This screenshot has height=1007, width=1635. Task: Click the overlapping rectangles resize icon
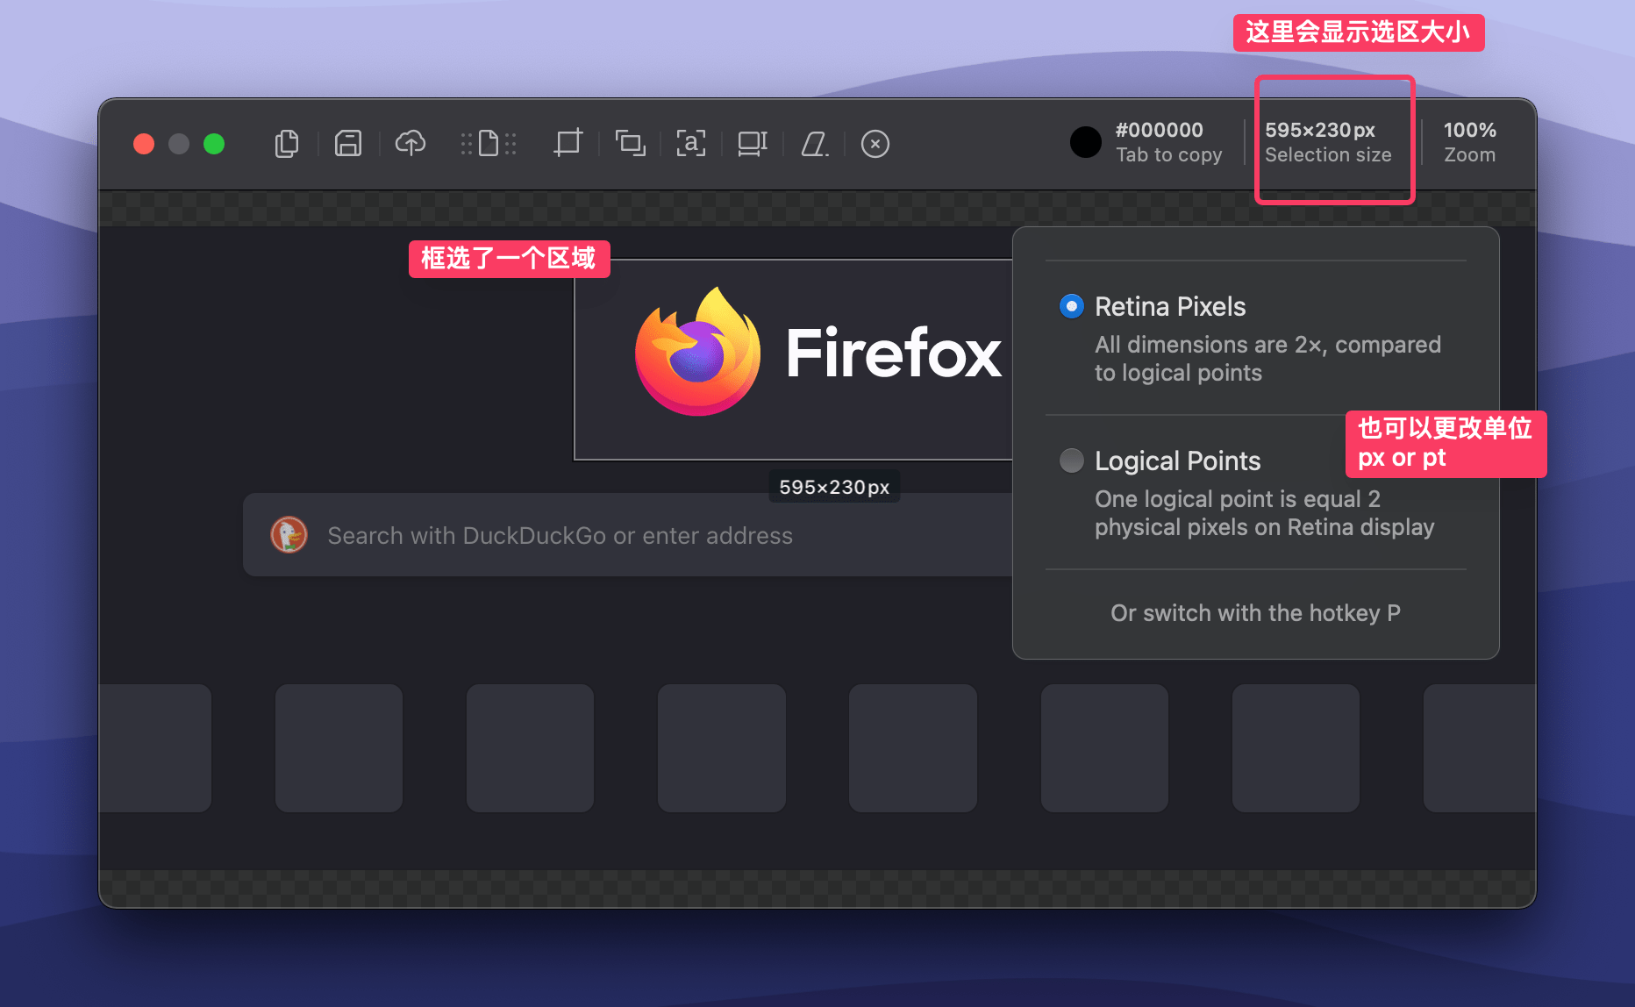click(x=630, y=143)
